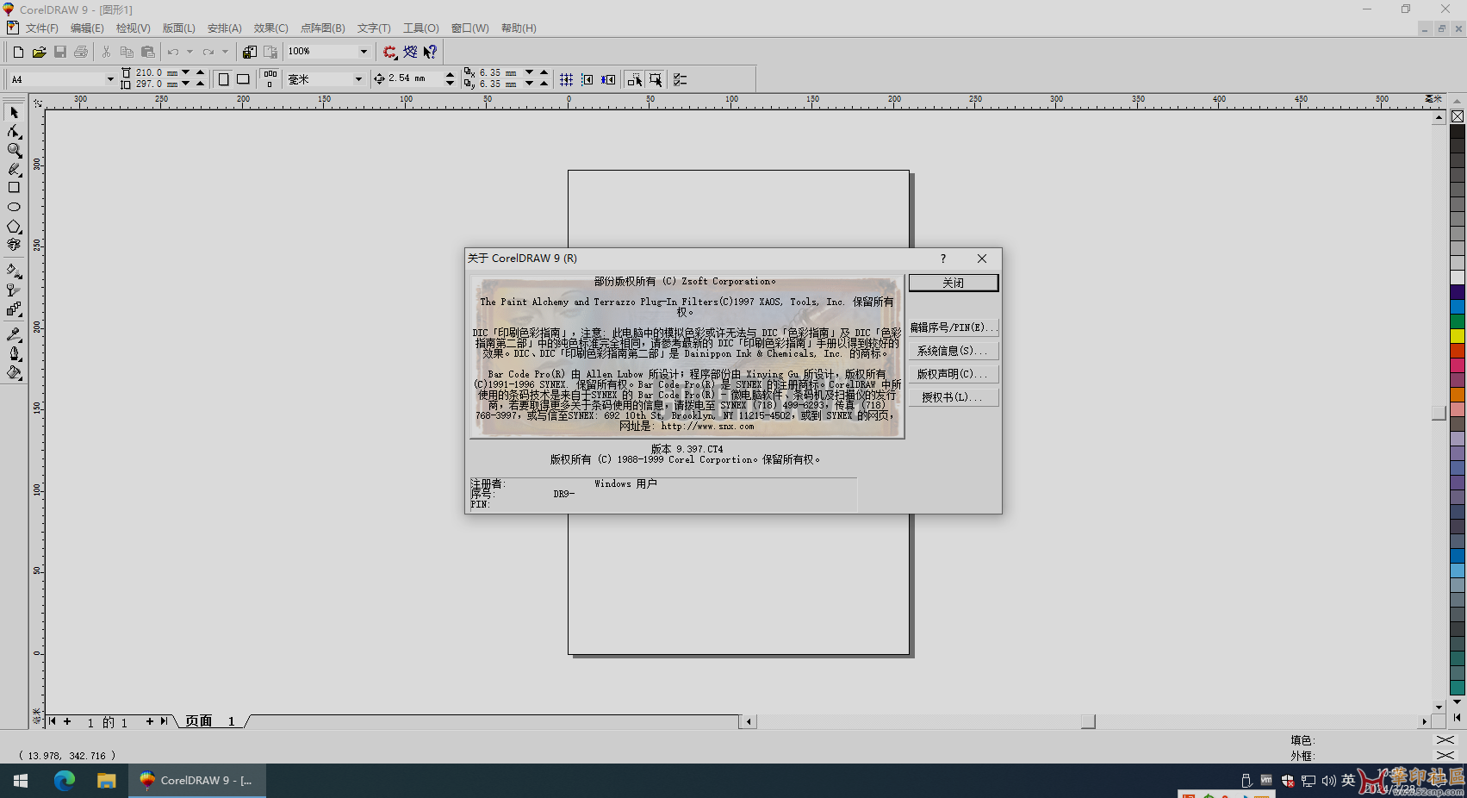This screenshot has width=1467, height=798.
Task: Expand the A4 paper size dropdown
Action: point(110,79)
